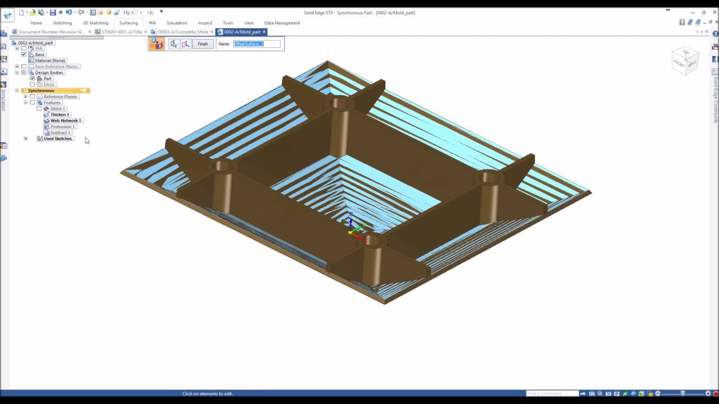The width and height of the screenshot is (719, 404).
Task: Toggle the Stitch 1 checkbox
Action: [39, 108]
